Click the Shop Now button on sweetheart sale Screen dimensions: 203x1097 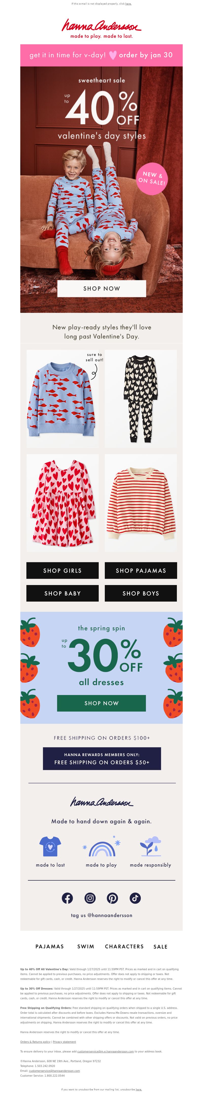[x=101, y=288]
